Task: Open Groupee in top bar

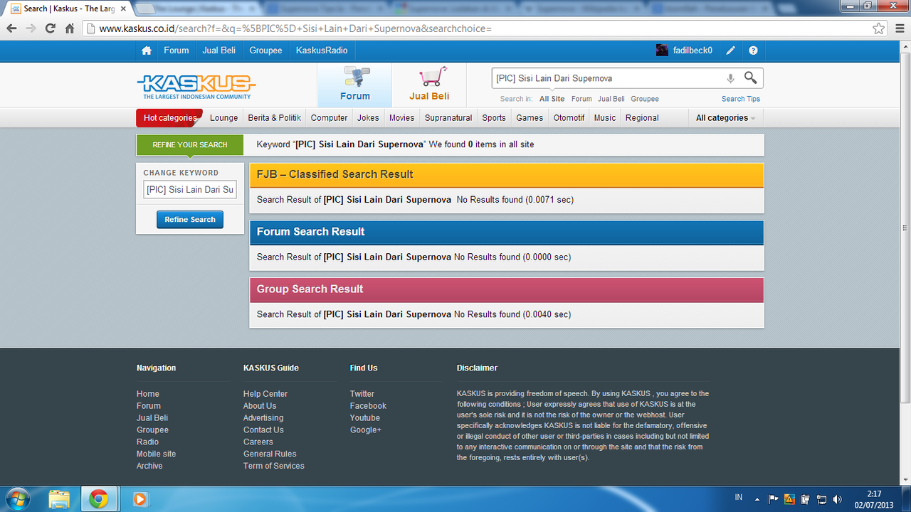Action: 266,50
